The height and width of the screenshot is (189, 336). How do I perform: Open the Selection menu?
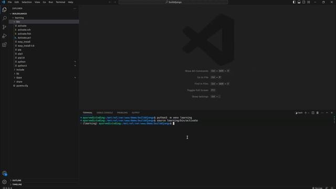(27, 2)
